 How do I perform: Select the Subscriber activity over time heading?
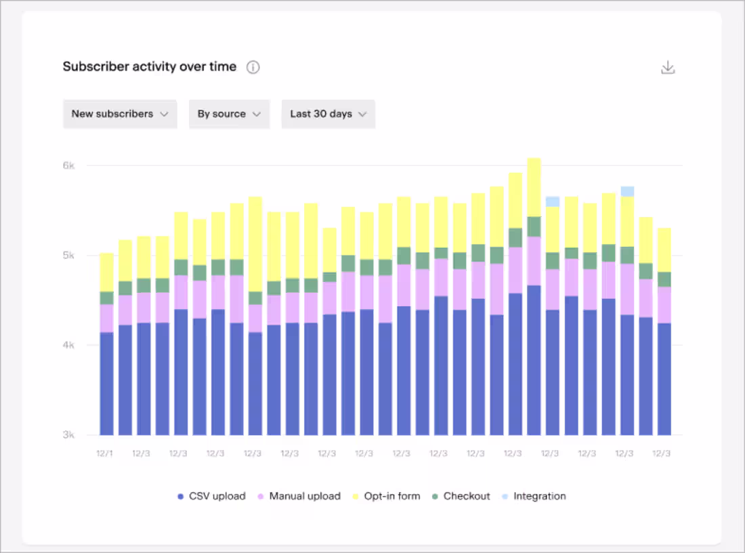149,66
